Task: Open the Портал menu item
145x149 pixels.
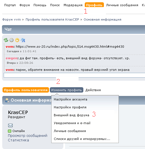Action: click(10, 5)
